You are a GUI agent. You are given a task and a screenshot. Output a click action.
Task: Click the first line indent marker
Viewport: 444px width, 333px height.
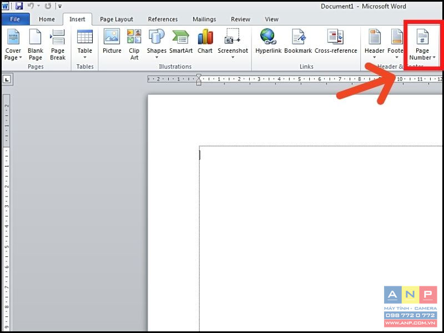[x=199, y=77]
